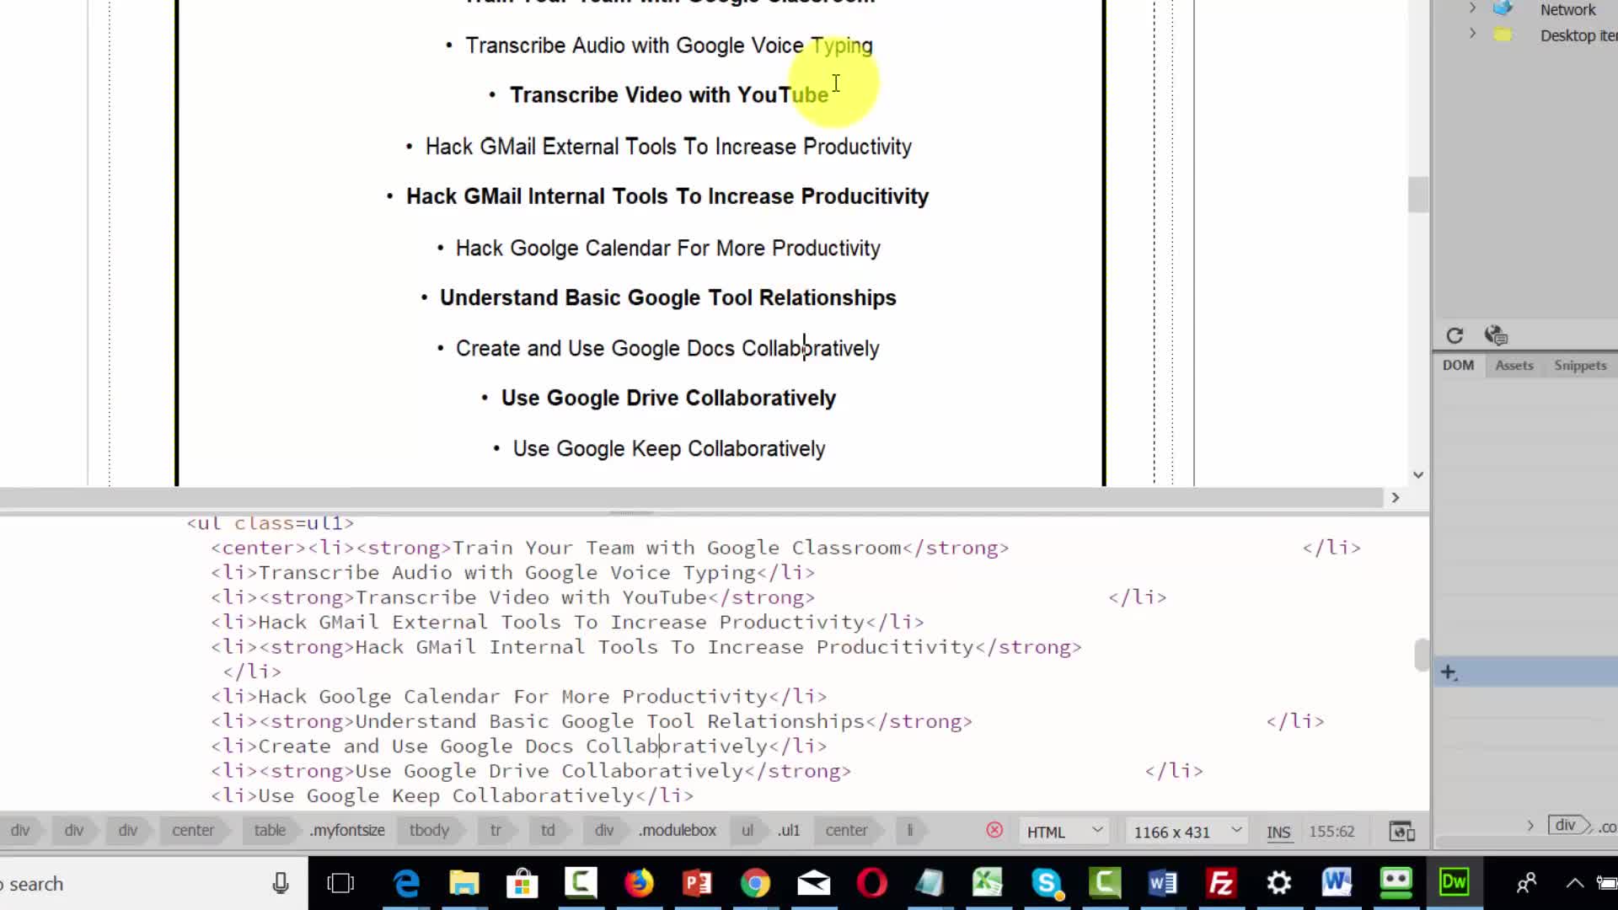The width and height of the screenshot is (1618, 910).
Task: Select the td tag in tag selector
Action: (548, 830)
